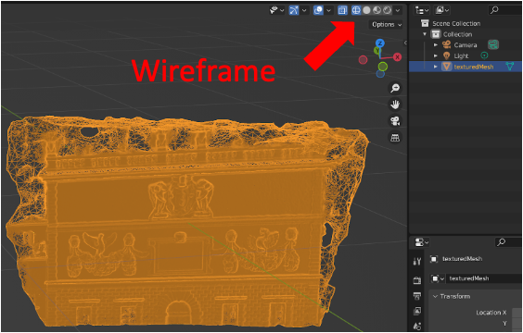Open the Options dropdown
The width and height of the screenshot is (523, 333).
tap(386, 24)
